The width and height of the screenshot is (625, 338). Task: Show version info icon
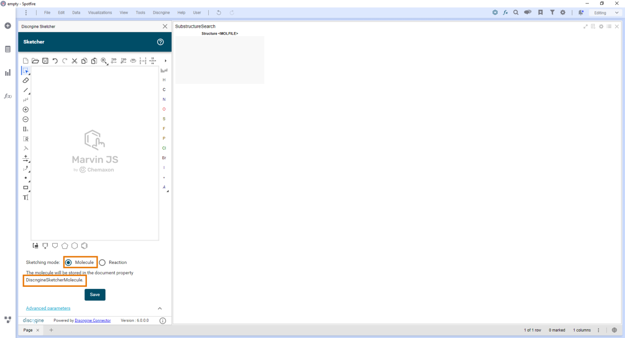click(163, 320)
